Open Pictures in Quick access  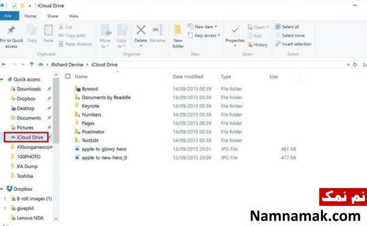[x=25, y=127]
